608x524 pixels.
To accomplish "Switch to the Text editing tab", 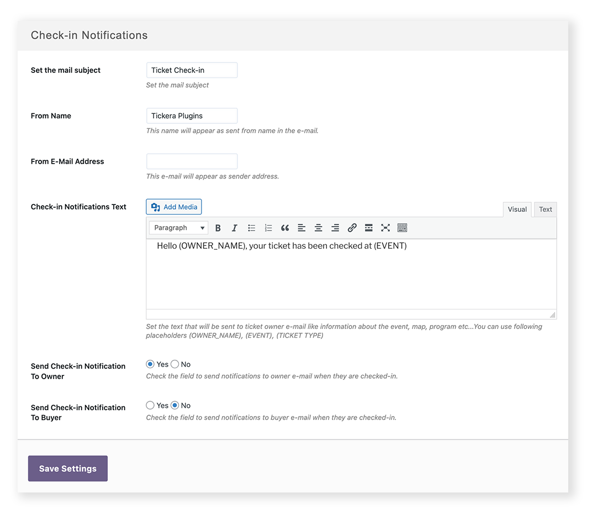I will click(x=545, y=209).
